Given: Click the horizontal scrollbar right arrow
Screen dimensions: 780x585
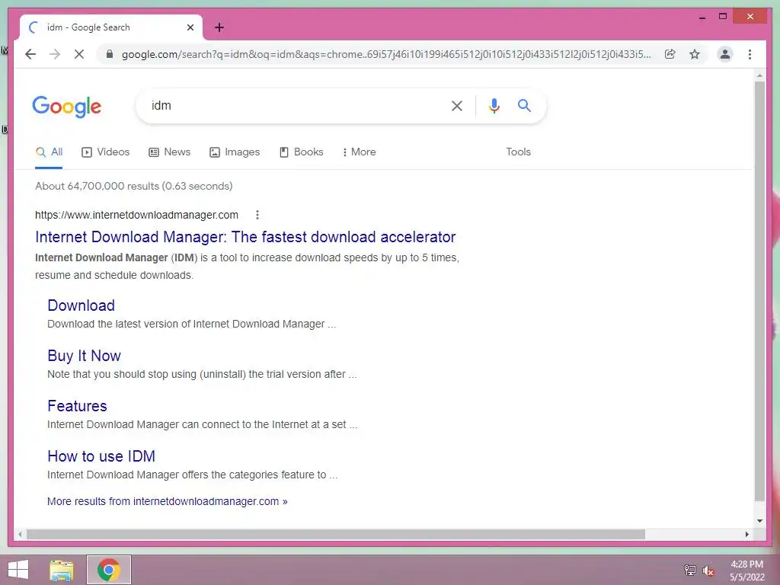Looking at the screenshot, I should coord(746,534).
